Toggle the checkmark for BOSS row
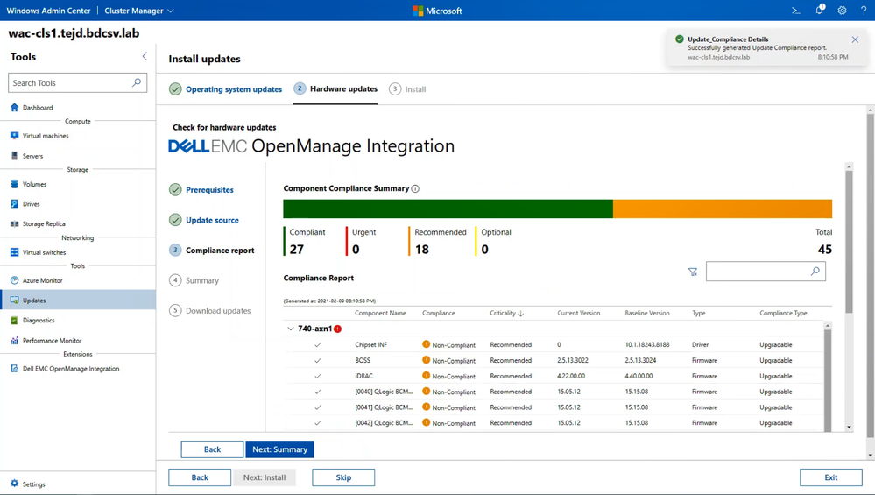 click(318, 360)
